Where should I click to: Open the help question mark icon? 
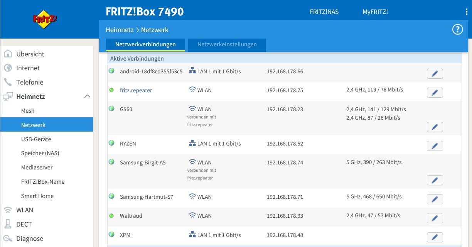point(457,29)
